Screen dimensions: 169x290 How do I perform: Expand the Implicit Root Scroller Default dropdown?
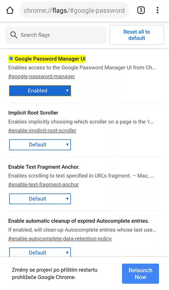point(40,145)
